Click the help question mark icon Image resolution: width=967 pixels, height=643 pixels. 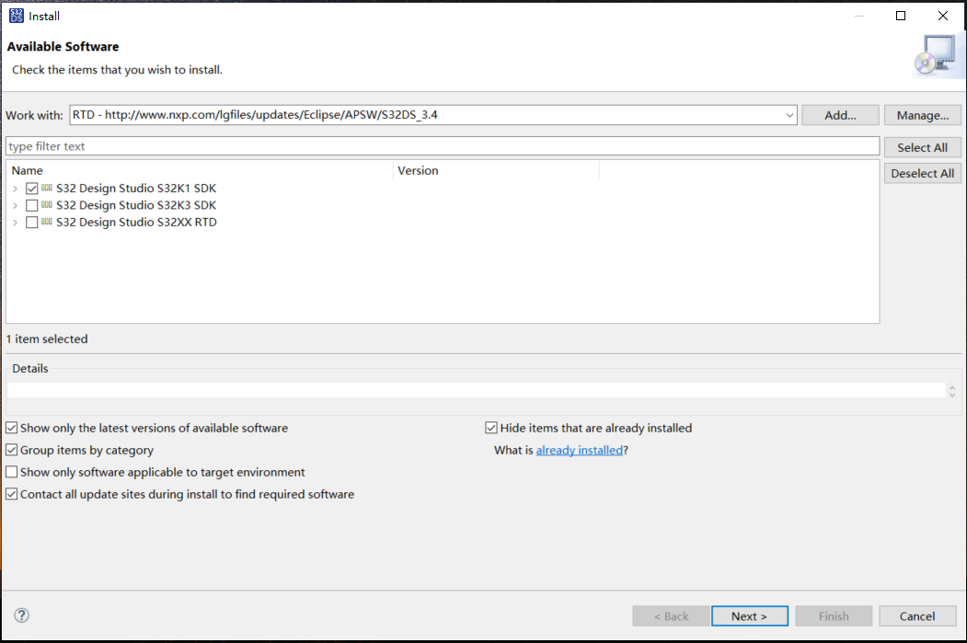(22, 615)
